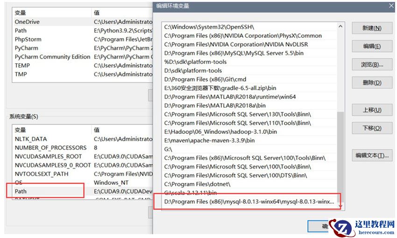Select (x86) SQL Server\100\Tools\Binn\ entry
The image size is (397, 238).
(x=250, y=158)
